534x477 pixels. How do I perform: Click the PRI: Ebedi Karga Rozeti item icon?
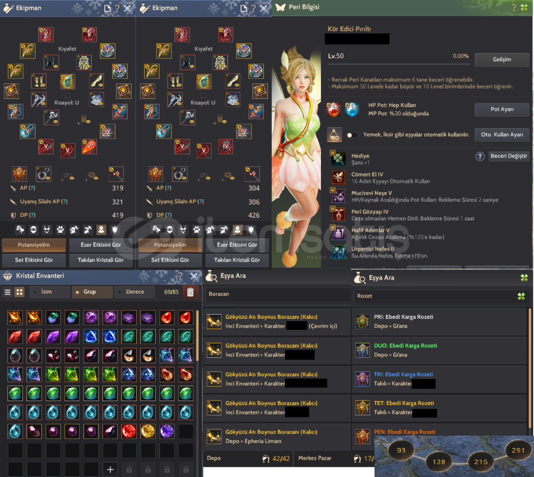363,322
